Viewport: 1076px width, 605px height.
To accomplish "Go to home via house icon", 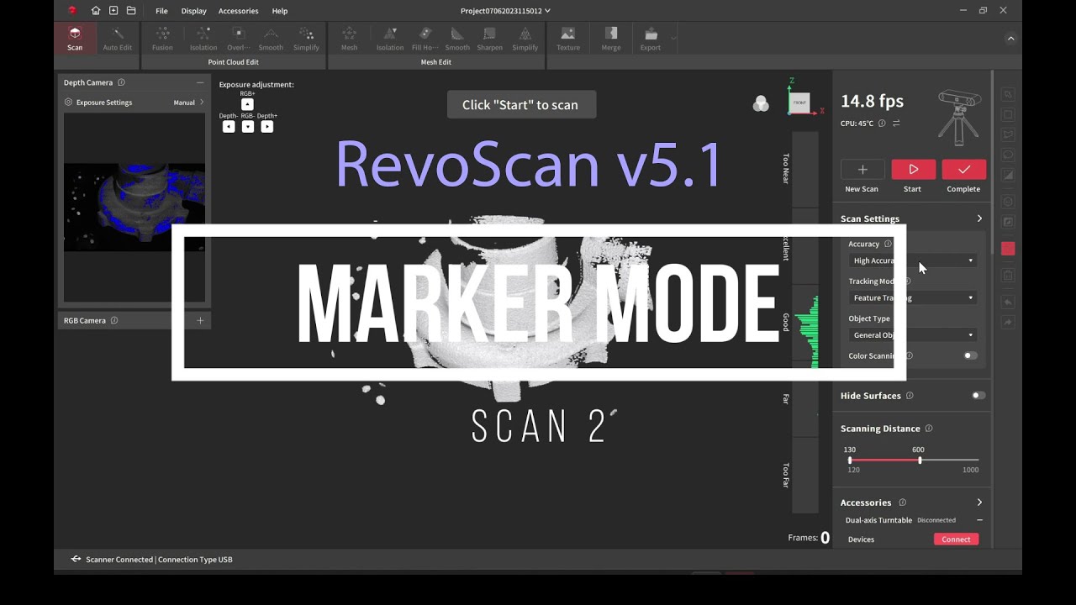I will (x=96, y=11).
